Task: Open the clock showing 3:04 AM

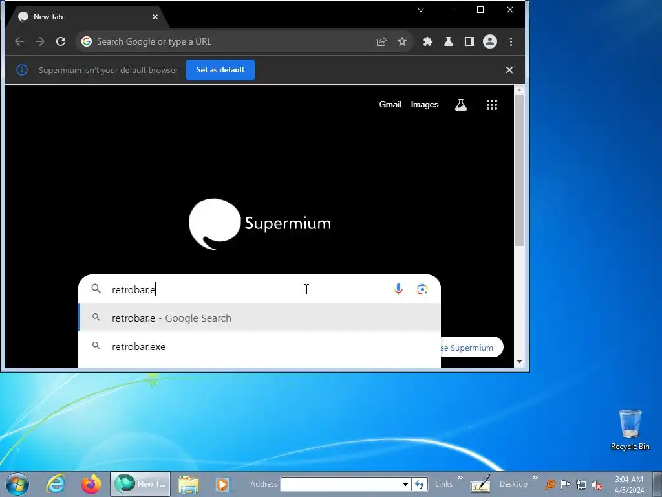Action: [x=629, y=484]
